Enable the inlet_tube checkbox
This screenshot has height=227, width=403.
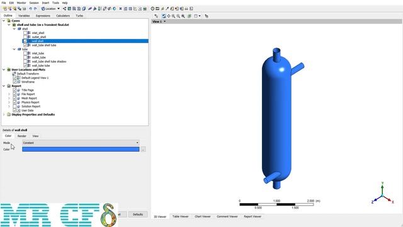pos(25,53)
